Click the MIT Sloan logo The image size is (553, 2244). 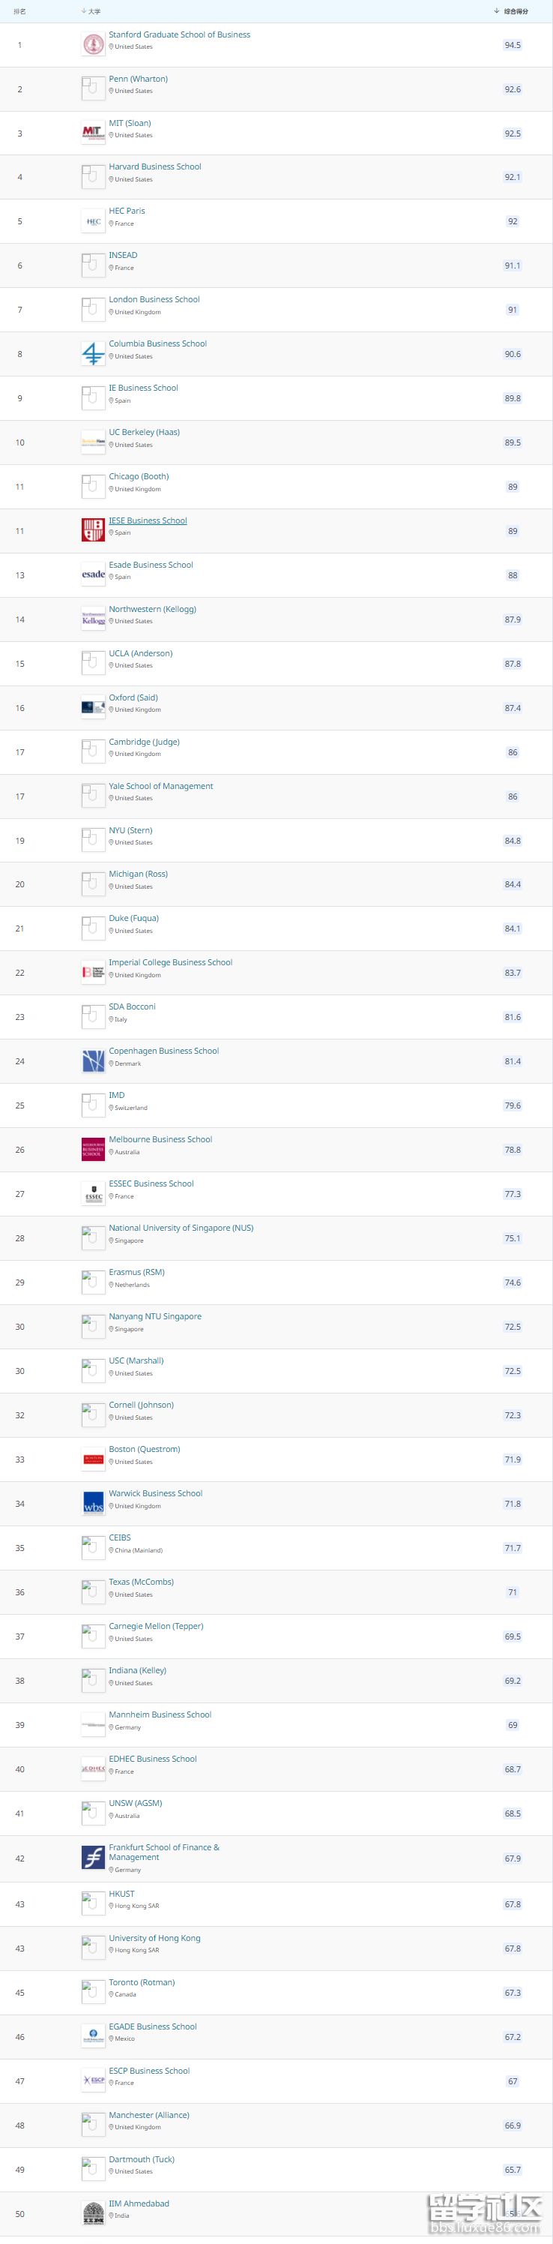click(x=92, y=133)
